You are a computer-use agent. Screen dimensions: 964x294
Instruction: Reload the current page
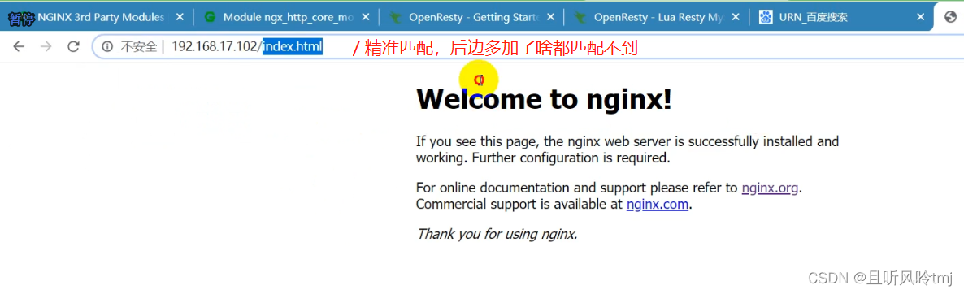tap(73, 46)
